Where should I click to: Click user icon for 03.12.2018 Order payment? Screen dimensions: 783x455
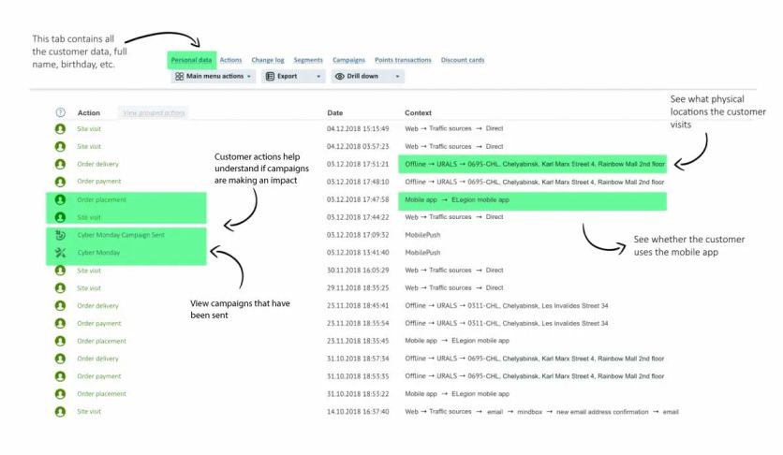[x=61, y=182]
